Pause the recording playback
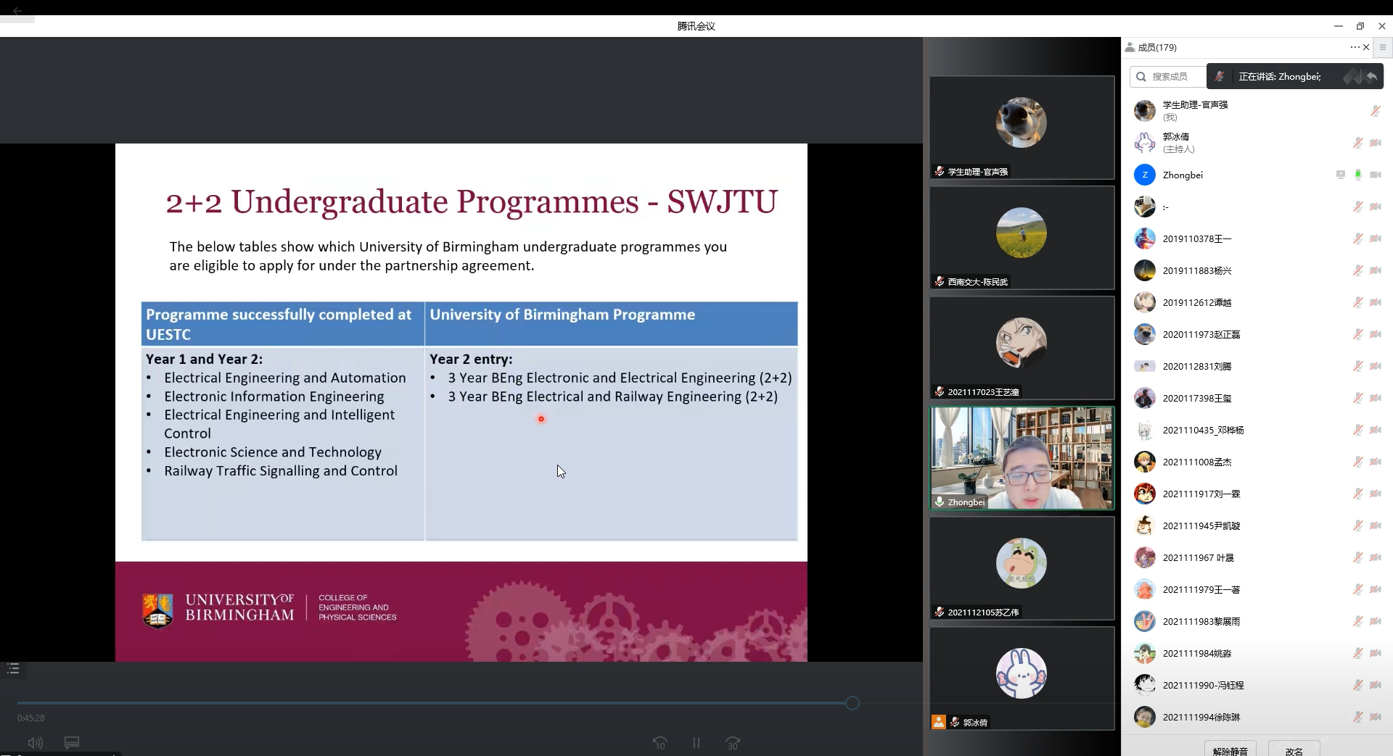The height and width of the screenshot is (756, 1393). [x=696, y=743]
